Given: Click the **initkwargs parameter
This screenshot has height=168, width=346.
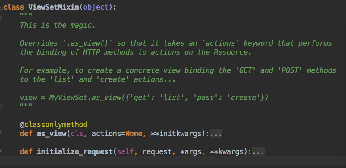Looking at the screenshot, I should coord(176,134).
